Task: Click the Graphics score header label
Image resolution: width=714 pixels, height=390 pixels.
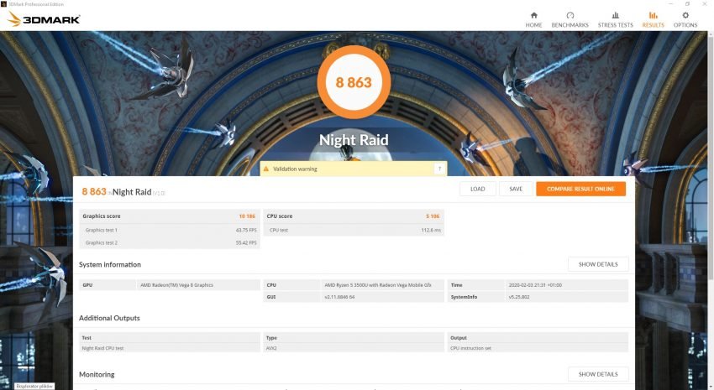Action: (102, 216)
